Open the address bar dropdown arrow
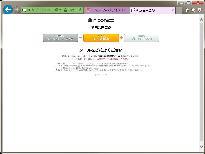Image resolution: width=205 pixels, height=154 pixels. click(x=60, y=10)
